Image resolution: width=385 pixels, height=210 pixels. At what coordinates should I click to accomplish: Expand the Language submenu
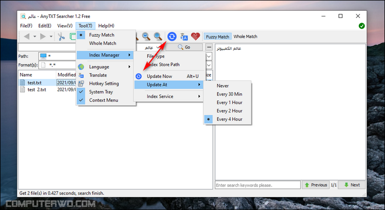click(106, 67)
